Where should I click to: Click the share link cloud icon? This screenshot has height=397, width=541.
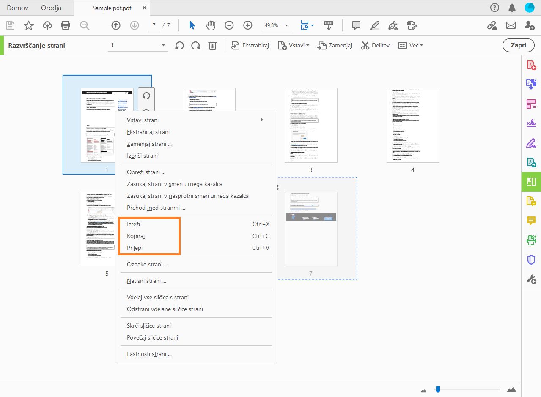492,26
